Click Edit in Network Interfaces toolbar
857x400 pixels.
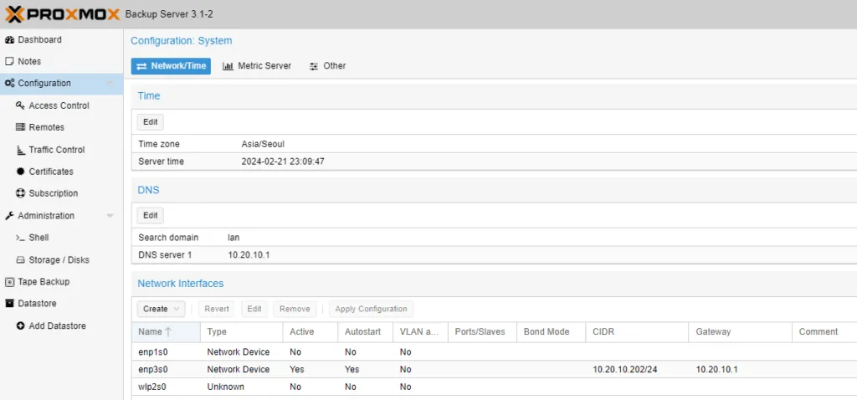click(x=254, y=309)
